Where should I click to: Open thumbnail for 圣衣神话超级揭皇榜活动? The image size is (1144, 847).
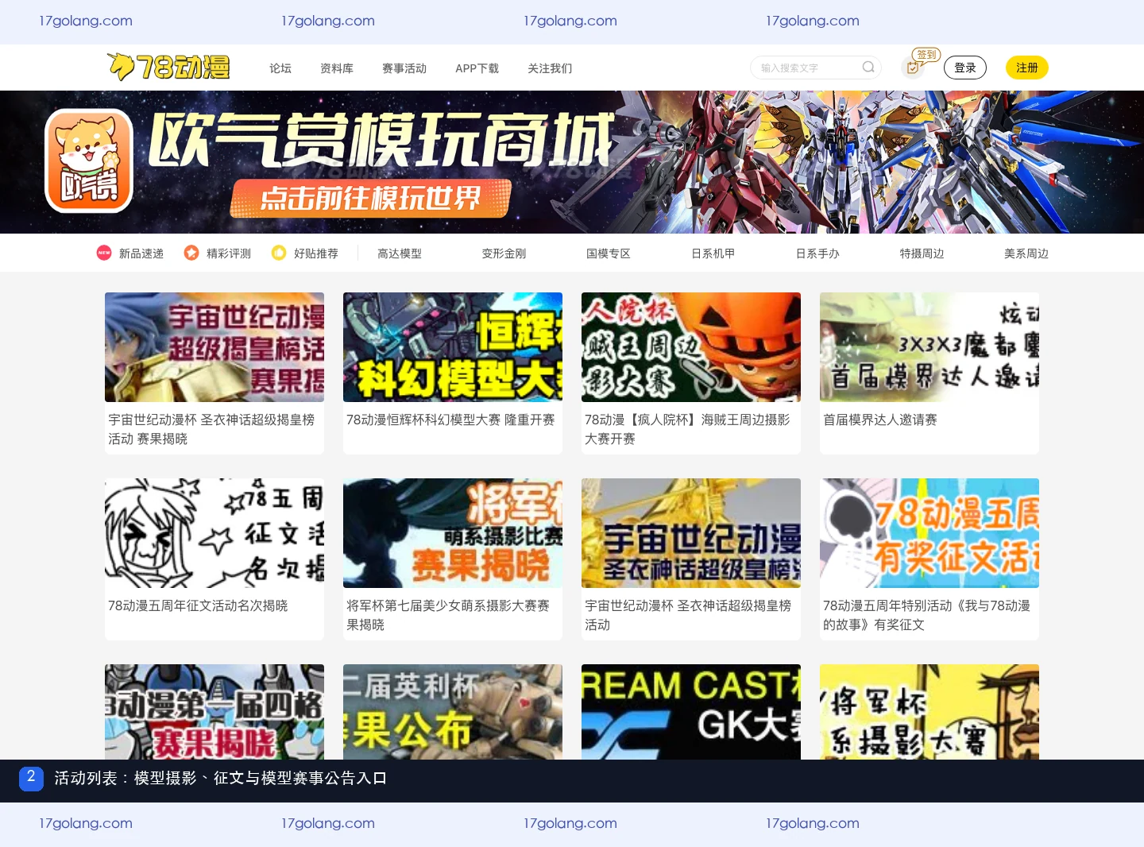[691, 533]
